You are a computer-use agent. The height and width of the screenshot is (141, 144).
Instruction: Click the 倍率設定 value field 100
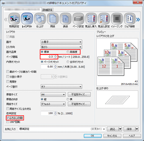47,113
